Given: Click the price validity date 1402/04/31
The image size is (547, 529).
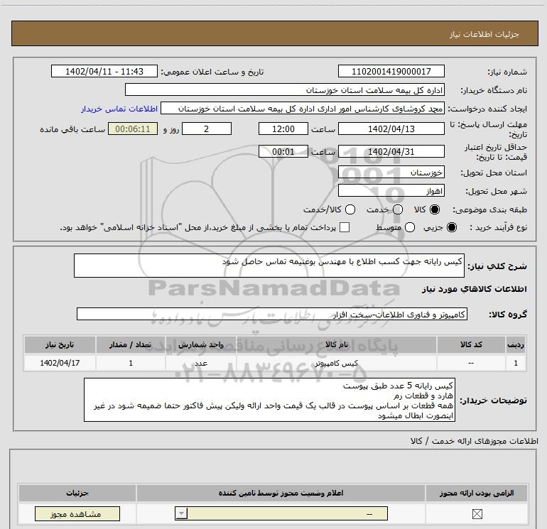Looking at the screenshot, I should point(391,152).
